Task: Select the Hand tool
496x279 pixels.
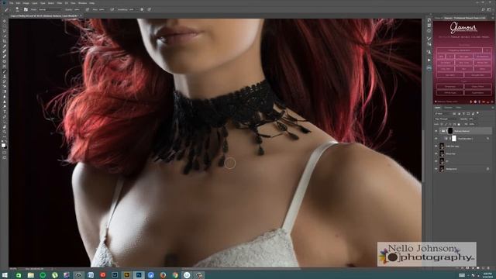Action: coord(5,127)
